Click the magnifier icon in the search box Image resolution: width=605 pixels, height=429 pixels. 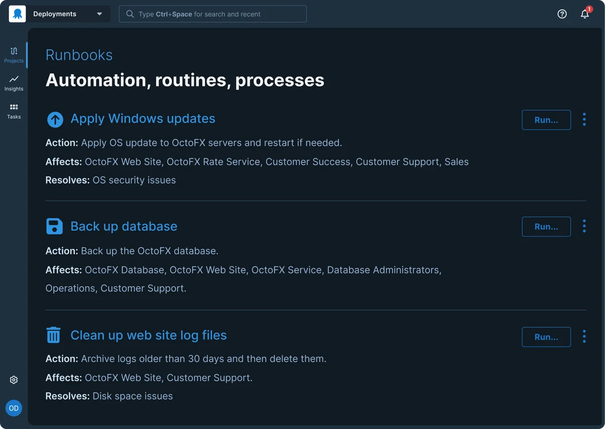pos(130,14)
